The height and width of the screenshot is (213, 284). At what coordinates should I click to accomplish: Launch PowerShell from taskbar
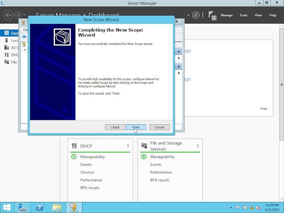click(x=39, y=208)
